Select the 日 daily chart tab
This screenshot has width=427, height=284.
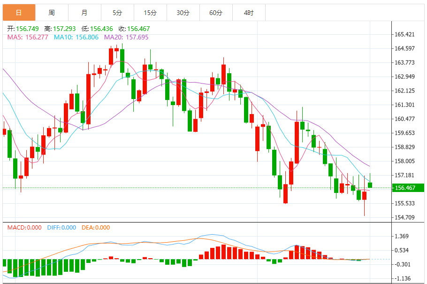tap(19, 13)
